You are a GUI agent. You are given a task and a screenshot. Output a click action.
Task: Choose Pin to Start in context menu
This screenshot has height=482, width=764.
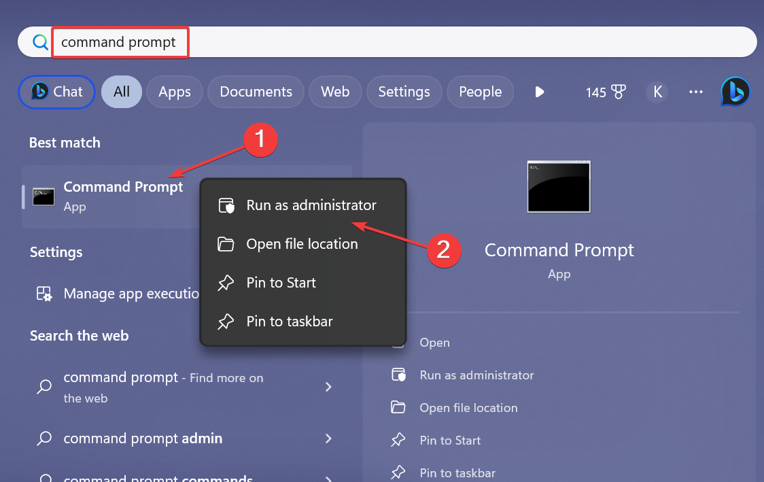[303, 283]
